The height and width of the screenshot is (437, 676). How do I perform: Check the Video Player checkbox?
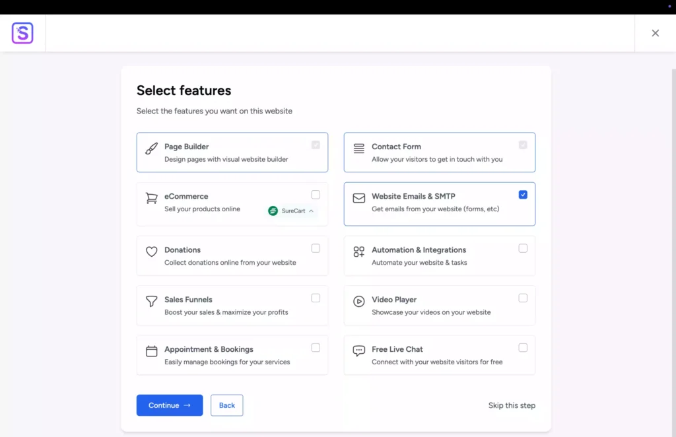click(x=523, y=298)
